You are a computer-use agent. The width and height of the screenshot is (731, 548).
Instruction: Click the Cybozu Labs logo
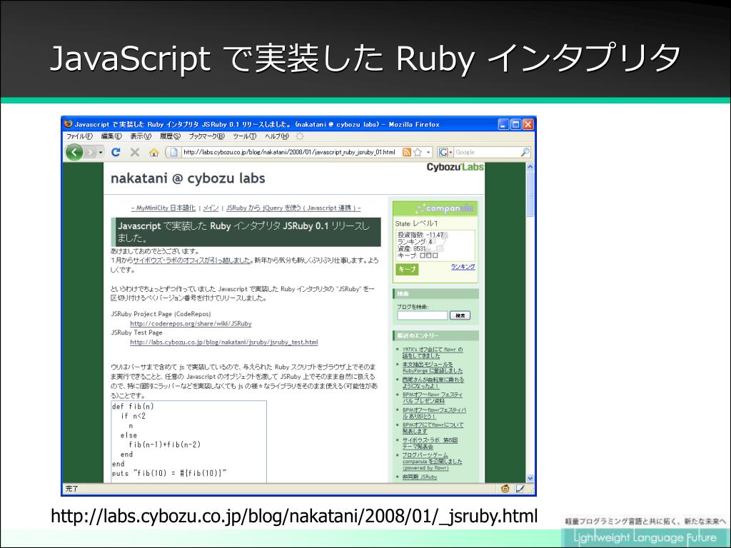pyautogui.click(x=455, y=167)
